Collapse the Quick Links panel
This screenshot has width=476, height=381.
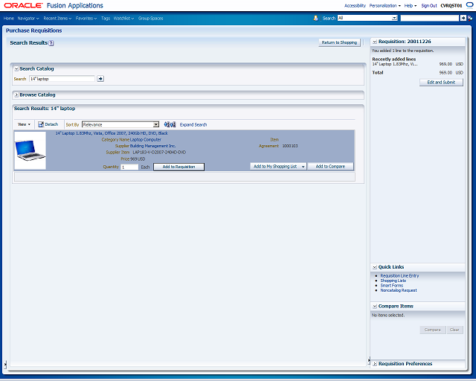375,267
